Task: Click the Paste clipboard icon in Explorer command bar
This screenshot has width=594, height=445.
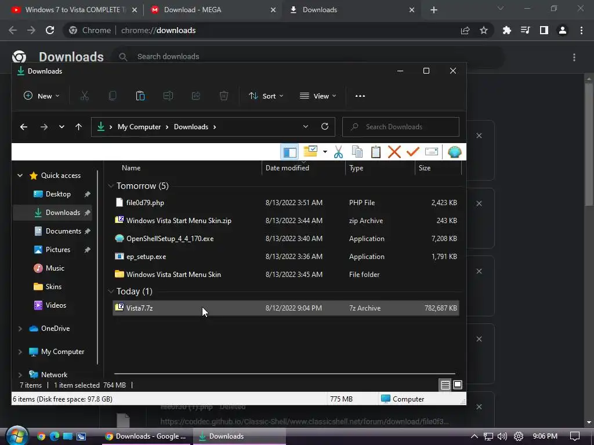Action: pos(140,96)
